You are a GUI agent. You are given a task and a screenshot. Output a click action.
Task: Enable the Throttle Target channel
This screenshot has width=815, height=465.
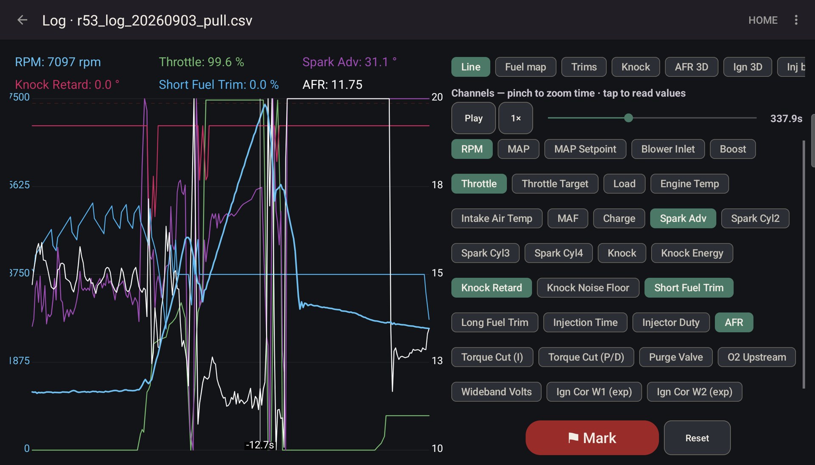(555, 184)
